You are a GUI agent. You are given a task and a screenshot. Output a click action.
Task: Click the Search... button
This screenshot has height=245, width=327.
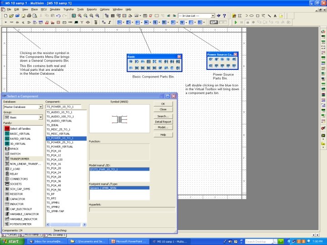click(163, 116)
